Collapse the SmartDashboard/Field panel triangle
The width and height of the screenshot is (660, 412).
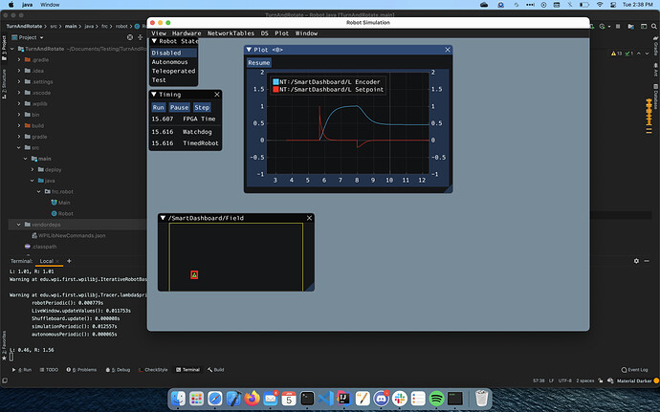pos(163,218)
